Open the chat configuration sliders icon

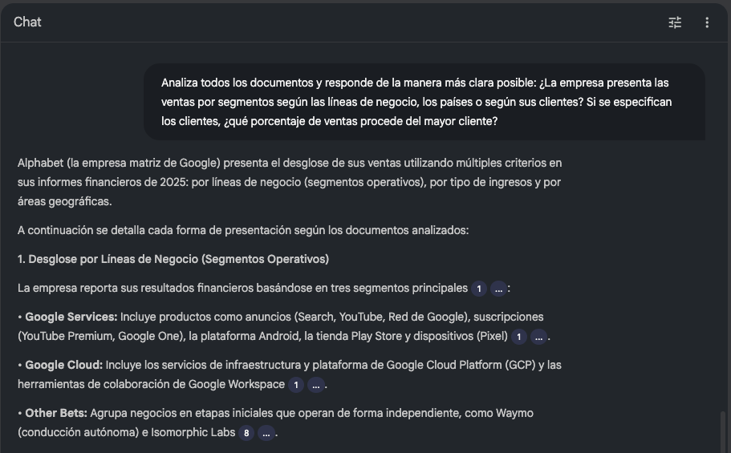(x=675, y=22)
